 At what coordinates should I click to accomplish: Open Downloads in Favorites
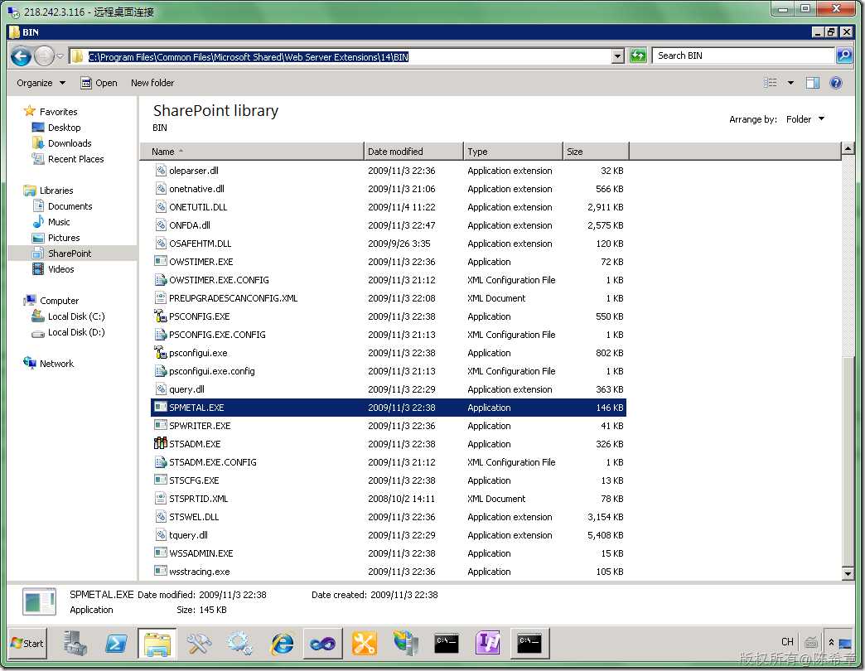(70, 143)
